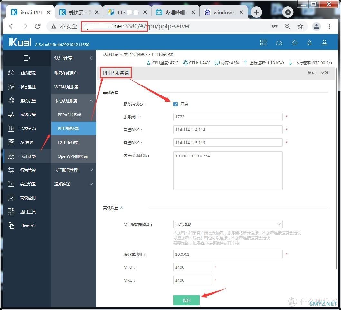Click the 不安全 site warning indicator

pos(64,26)
